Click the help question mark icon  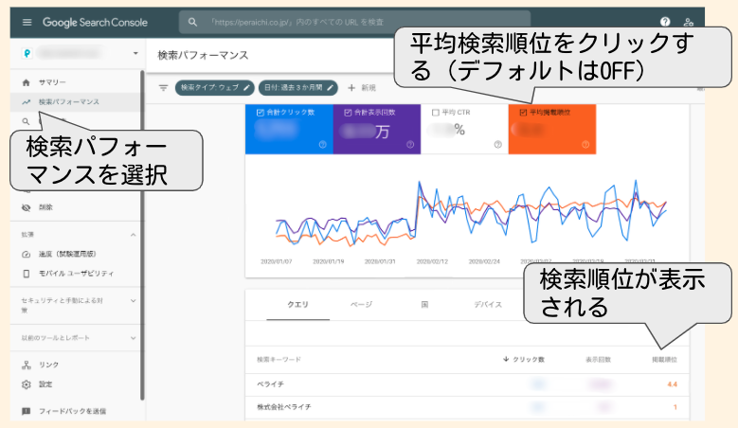coord(665,22)
